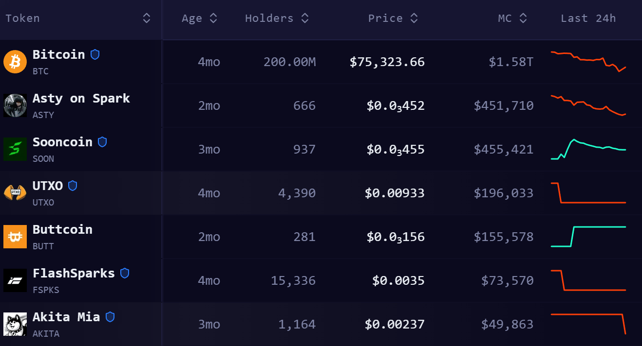Click the verified shield next to Sooncoin
Image resolution: width=642 pixels, height=346 pixels.
click(102, 142)
